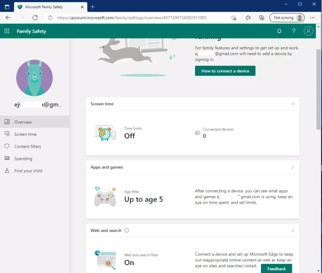Click the browser back arrow

(x=8, y=18)
